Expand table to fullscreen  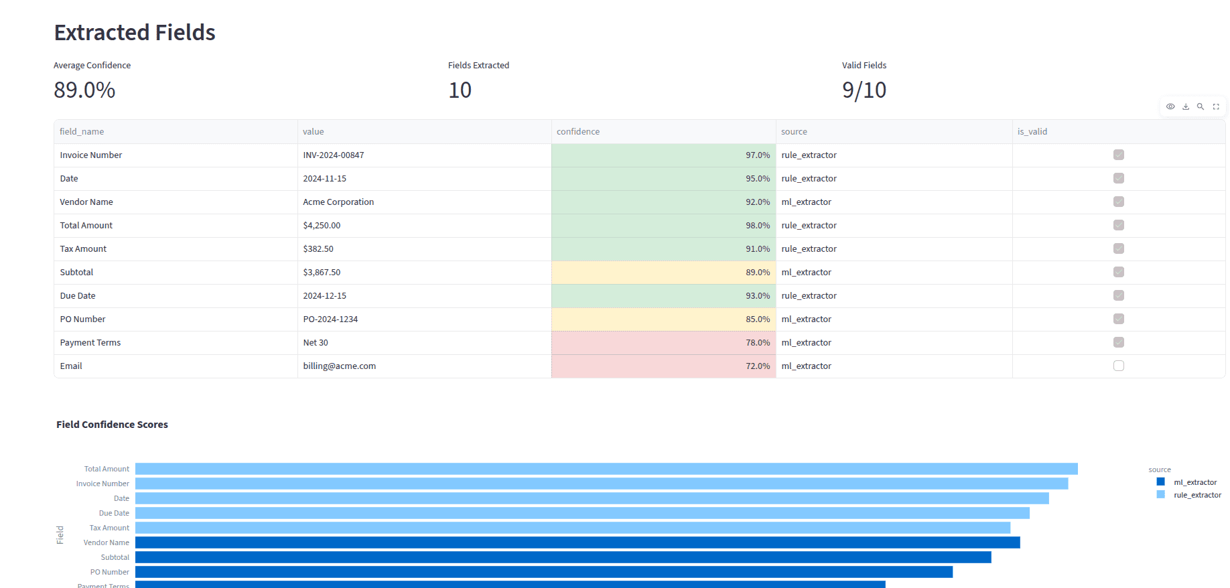1216,106
